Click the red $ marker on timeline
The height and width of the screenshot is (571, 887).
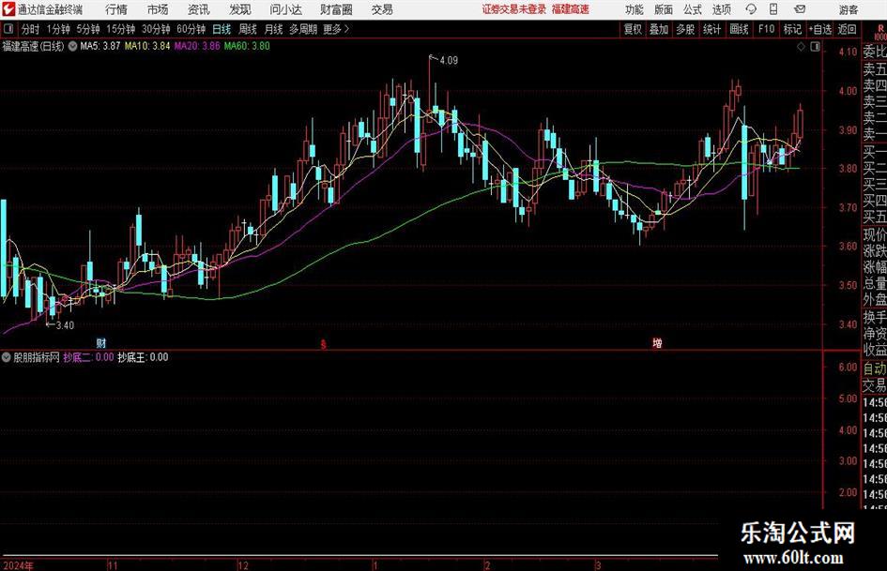tap(323, 344)
